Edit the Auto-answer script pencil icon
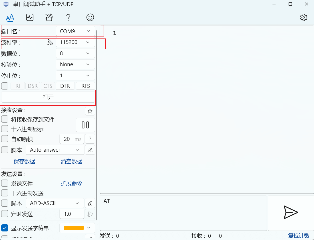The height and width of the screenshot is (240, 314). (90, 150)
